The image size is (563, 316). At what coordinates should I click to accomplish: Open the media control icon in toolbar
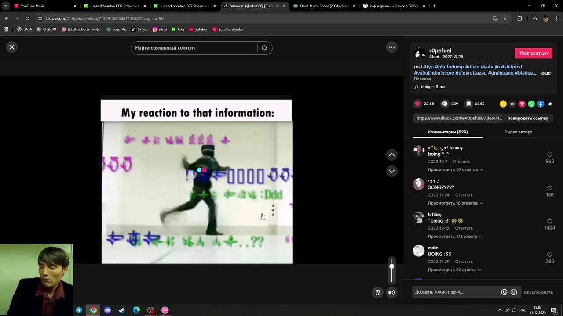tap(535, 18)
